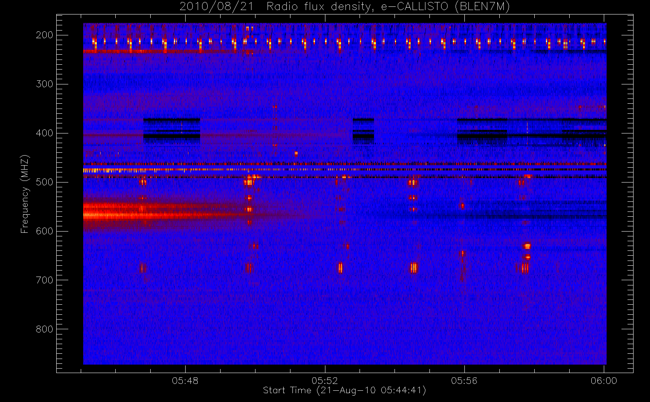The height and width of the screenshot is (402, 650).
Task: Click the 300 frequency tick label
Action: 44,84
